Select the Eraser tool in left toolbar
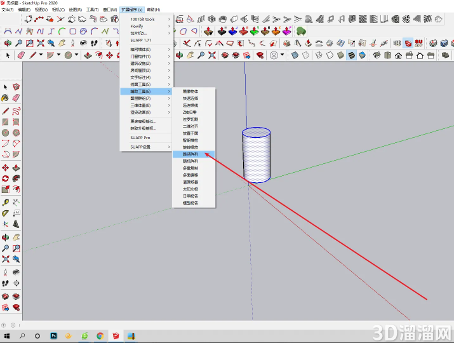Image resolution: width=454 pixels, height=343 pixels. pyautogui.click(x=16, y=98)
